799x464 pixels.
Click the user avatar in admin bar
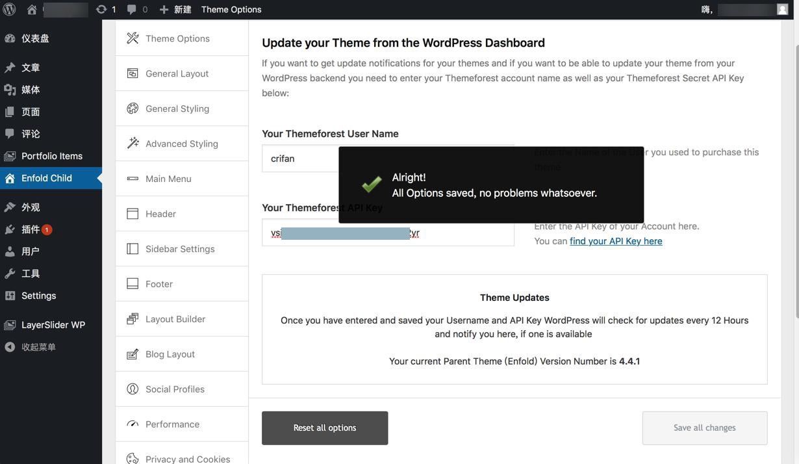[782, 9]
